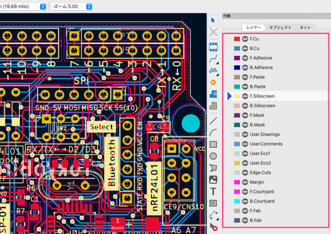Select the User.Drawings layer name
The image size is (331, 234).
point(263,135)
